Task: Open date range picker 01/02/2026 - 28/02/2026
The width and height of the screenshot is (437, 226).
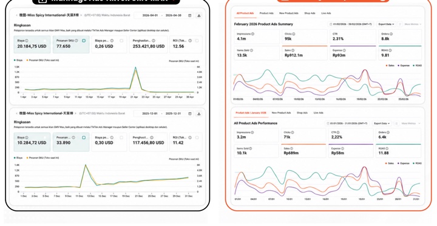Action: coord(351,24)
